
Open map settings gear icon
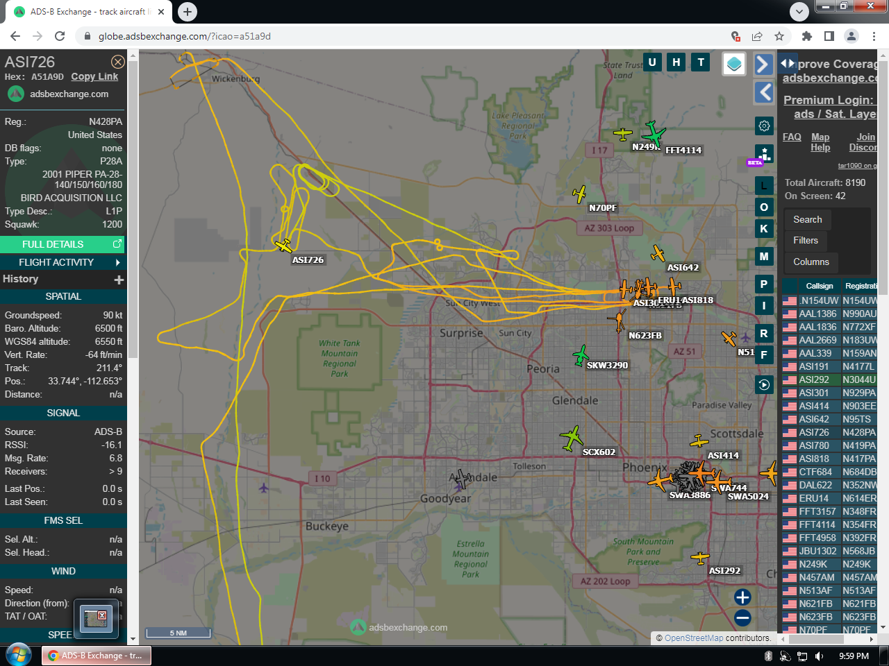point(764,126)
